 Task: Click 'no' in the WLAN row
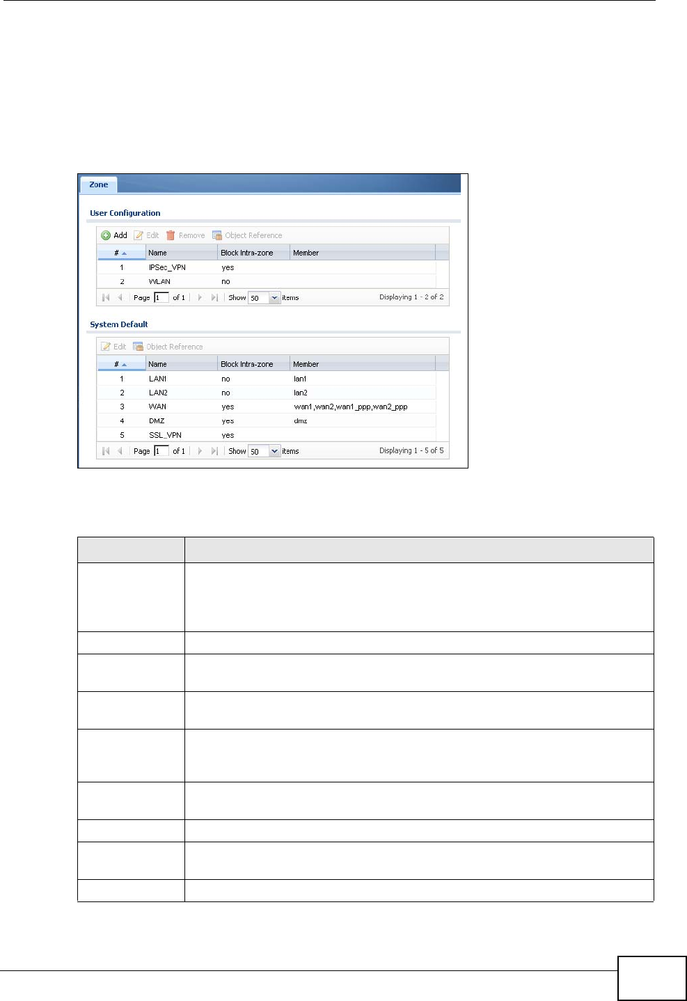click(226, 281)
